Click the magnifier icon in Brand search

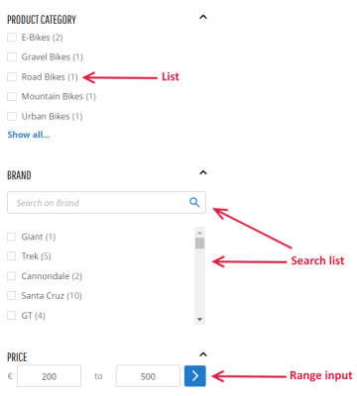pyautogui.click(x=194, y=202)
